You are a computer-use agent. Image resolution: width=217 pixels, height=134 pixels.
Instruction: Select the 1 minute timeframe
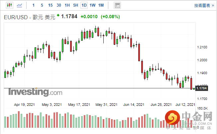(33, 5)
